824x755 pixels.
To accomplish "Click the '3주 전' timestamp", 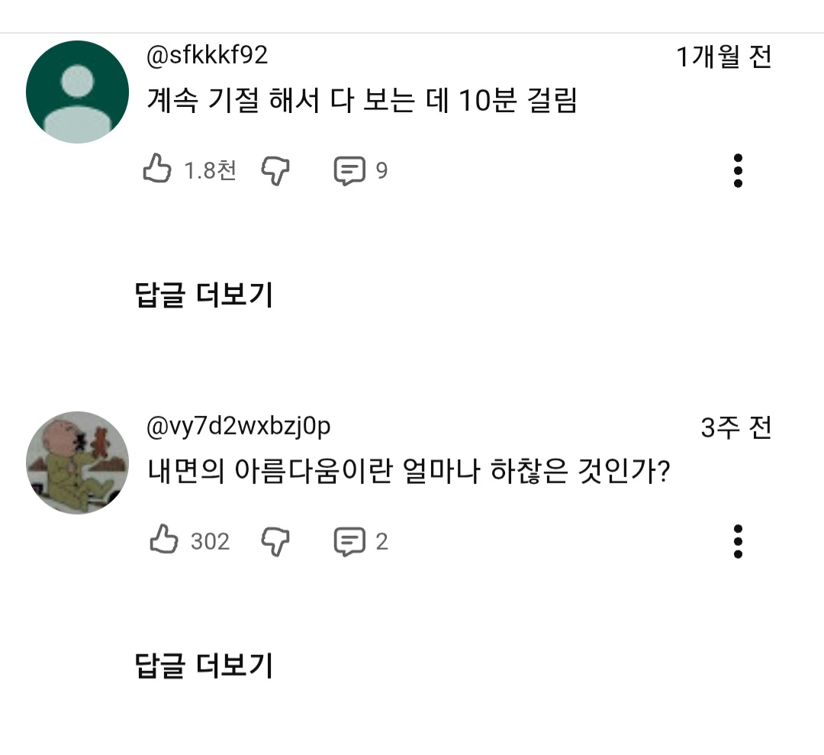I will click(x=736, y=428).
